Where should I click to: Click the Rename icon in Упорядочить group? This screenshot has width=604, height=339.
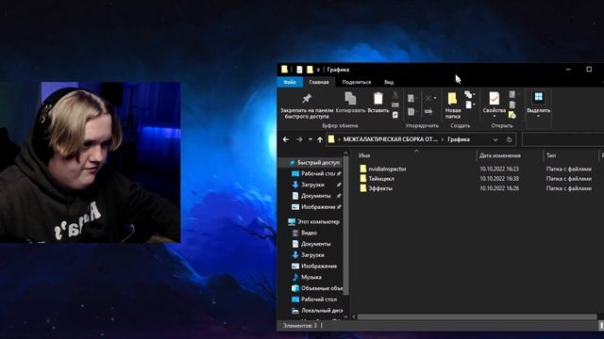tap(428, 111)
